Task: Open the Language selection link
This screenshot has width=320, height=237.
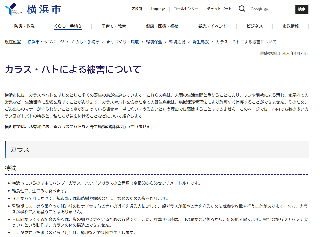Action: (158, 9)
